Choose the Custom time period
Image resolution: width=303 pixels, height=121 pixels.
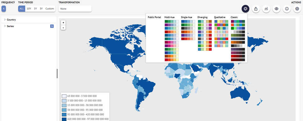click(50, 9)
